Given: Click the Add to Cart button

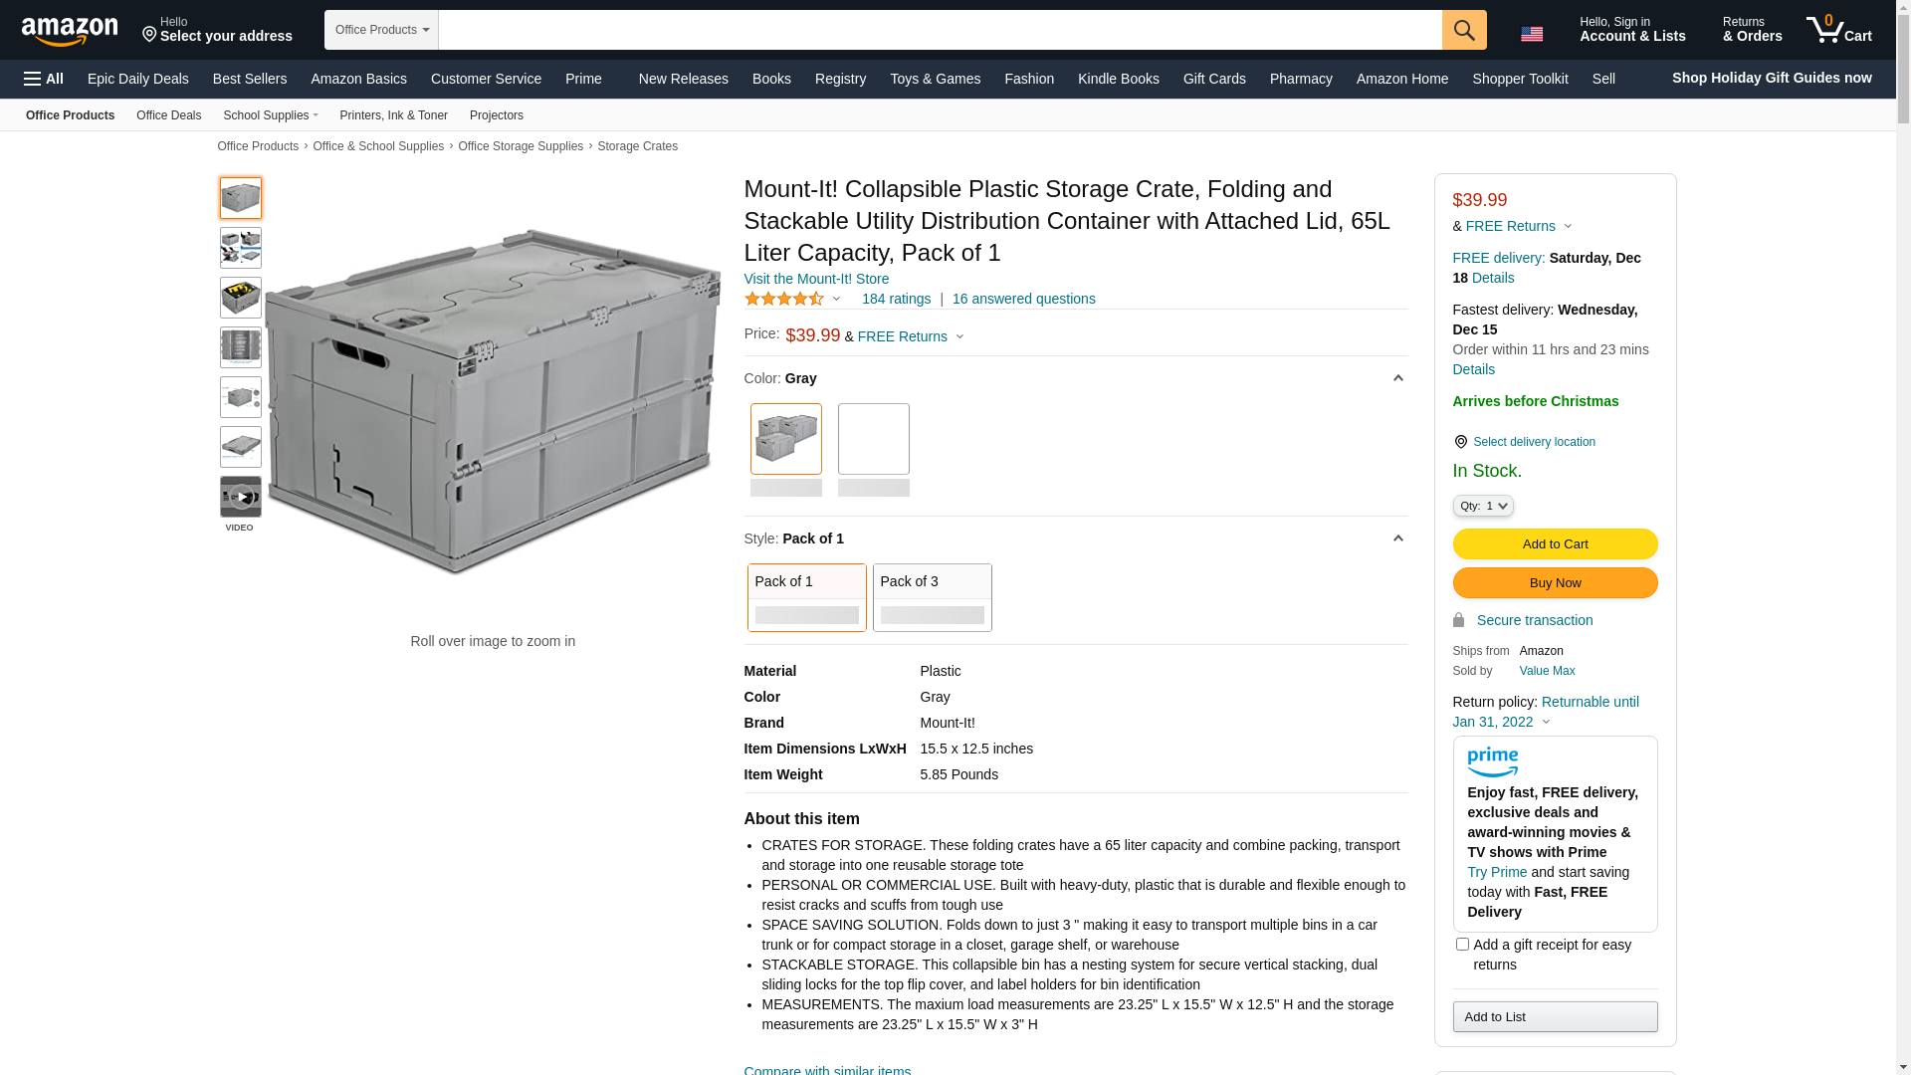Looking at the screenshot, I should (x=1555, y=543).
